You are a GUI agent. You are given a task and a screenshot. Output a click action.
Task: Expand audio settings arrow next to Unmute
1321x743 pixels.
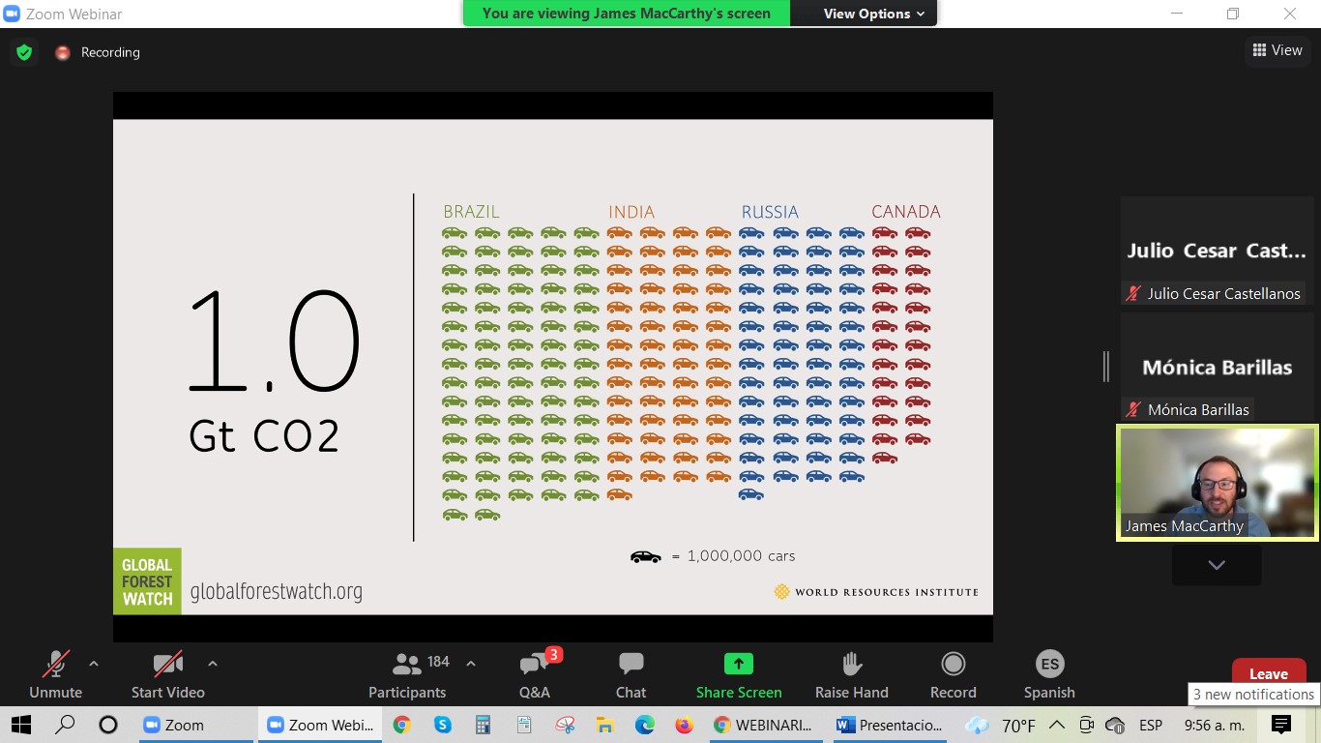[x=94, y=664]
